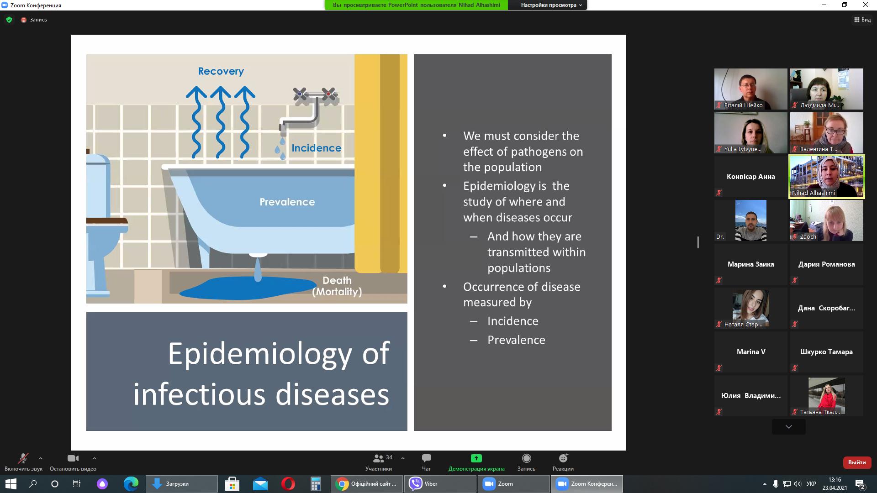The height and width of the screenshot is (493, 877).
Task: Open video options arrow next to camera
Action: tap(95, 458)
